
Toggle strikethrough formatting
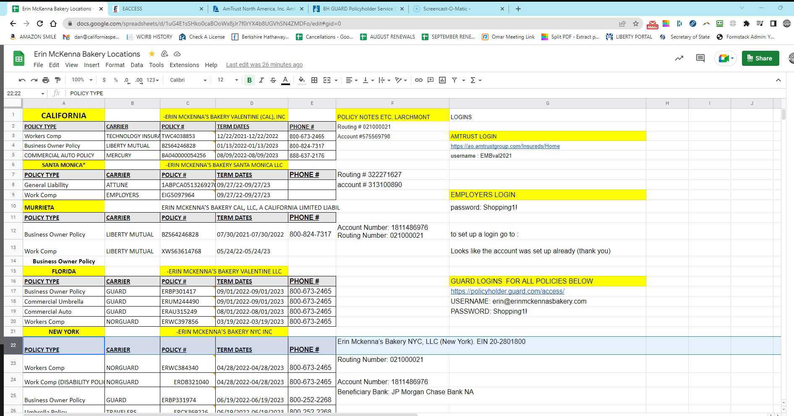coord(273,80)
